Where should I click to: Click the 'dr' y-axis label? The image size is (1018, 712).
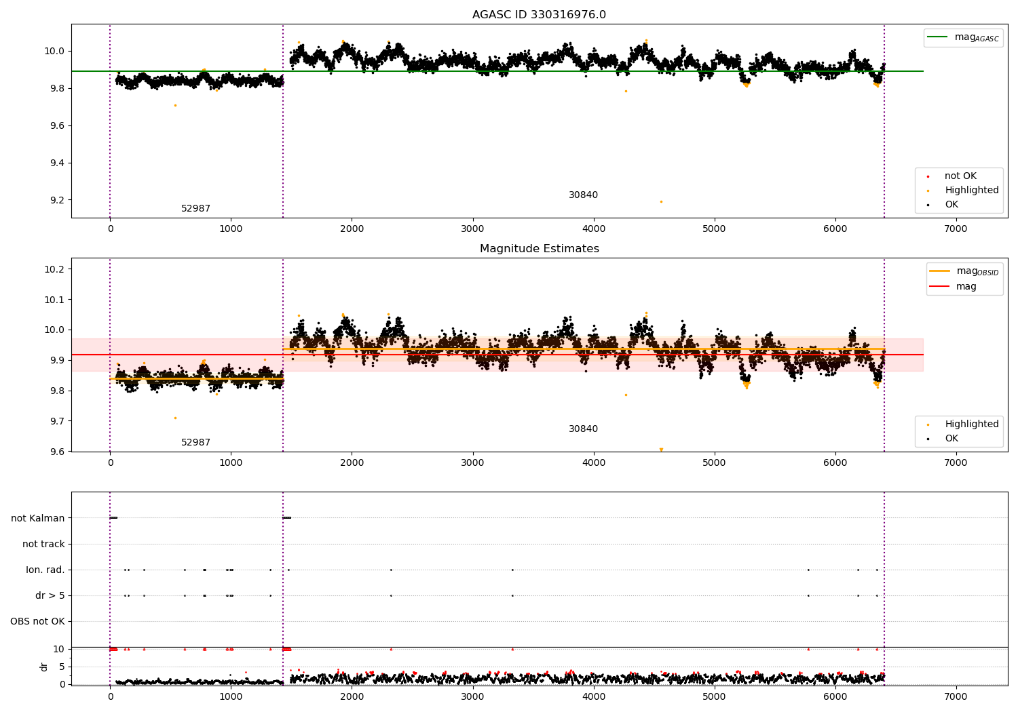coord(44,667)
